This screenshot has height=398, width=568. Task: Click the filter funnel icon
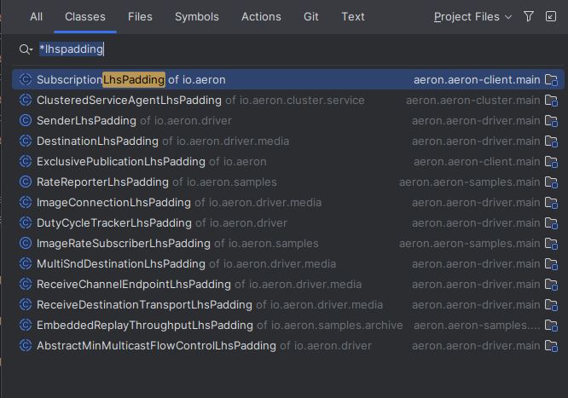[x=529, y=16]
